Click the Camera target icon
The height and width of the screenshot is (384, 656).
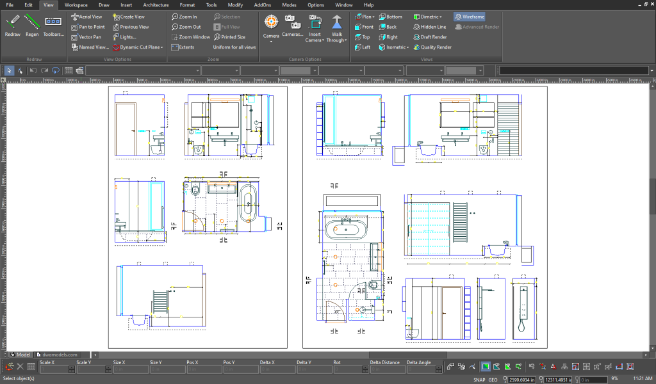[x=271, y=22]
